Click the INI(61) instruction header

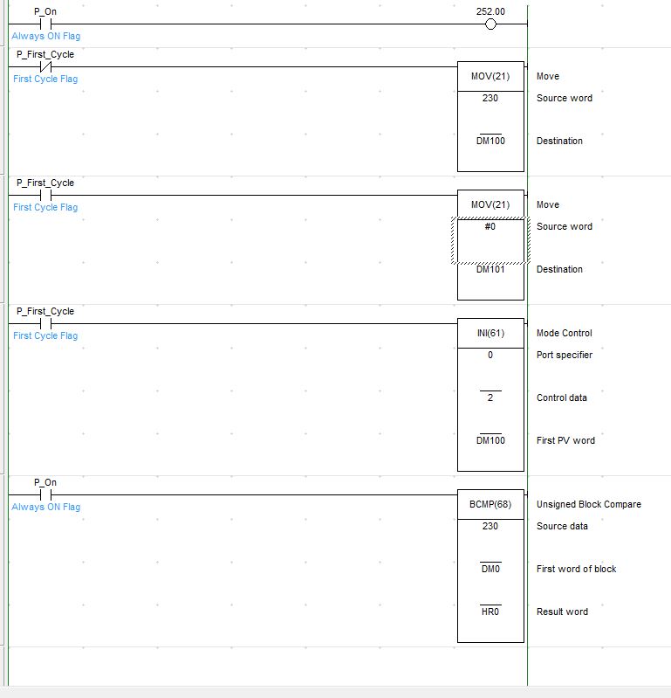point(490,333)
